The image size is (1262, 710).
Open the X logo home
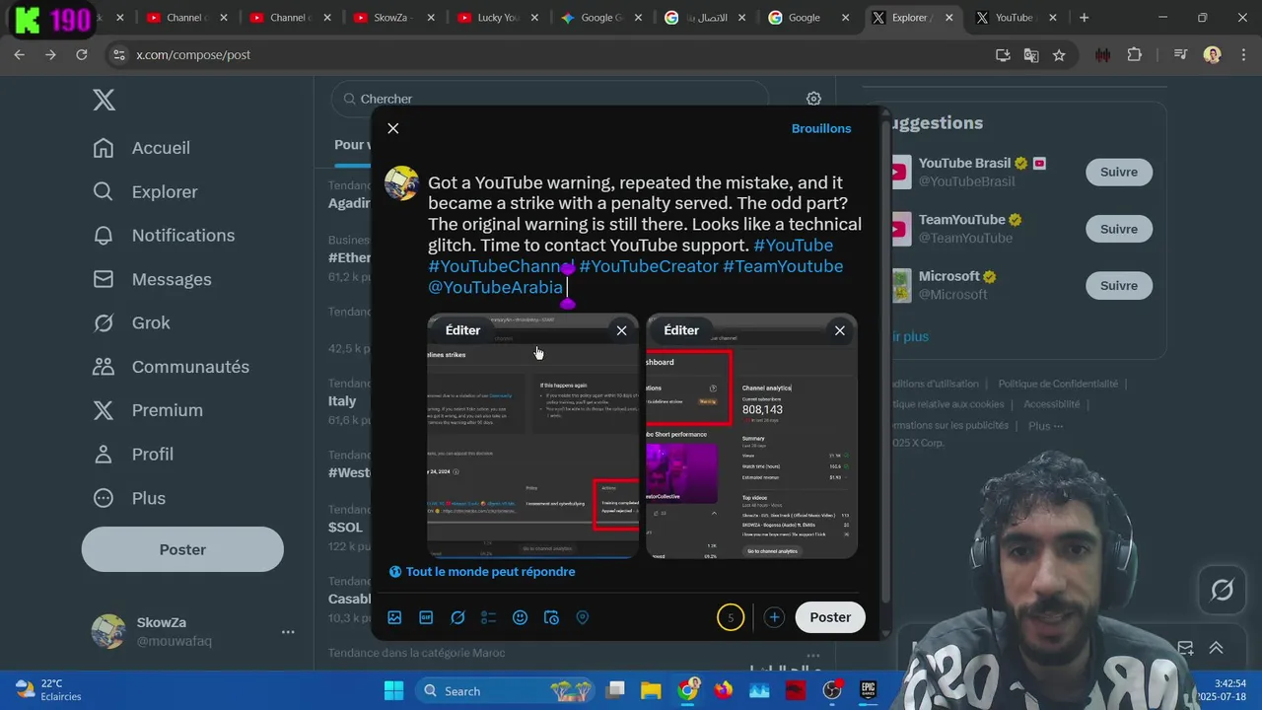pyautogui.click(x=104, y=100)
